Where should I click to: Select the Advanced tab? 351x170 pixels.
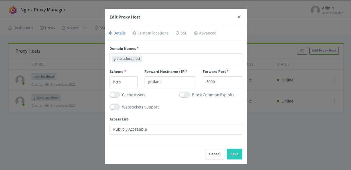tap(205, 33)
